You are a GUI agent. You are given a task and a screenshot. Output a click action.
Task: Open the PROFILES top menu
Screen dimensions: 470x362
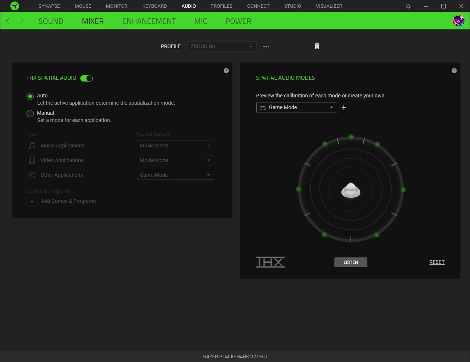pyautogui.click(x=221, y=6)
